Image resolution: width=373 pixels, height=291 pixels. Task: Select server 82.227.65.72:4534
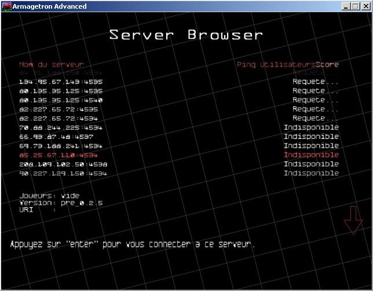click(58, 118)
